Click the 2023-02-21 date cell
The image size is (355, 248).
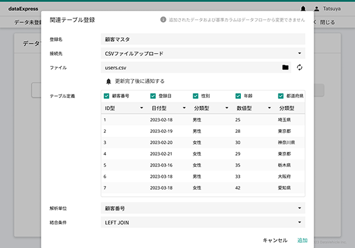point(161,154)
